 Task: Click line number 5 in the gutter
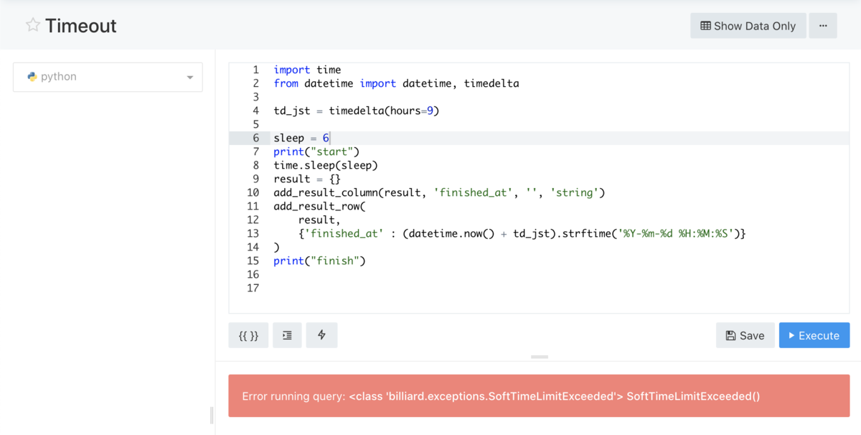click(x=255, y=124)
